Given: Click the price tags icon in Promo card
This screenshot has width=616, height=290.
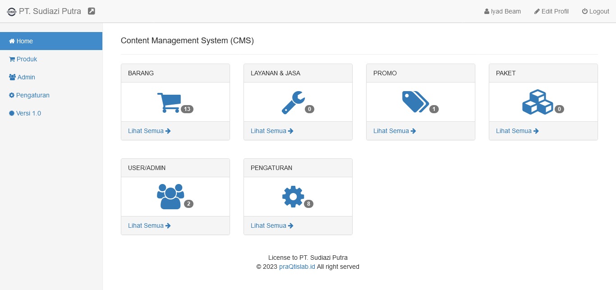Looking at the screenshot, I should point(415,102).
